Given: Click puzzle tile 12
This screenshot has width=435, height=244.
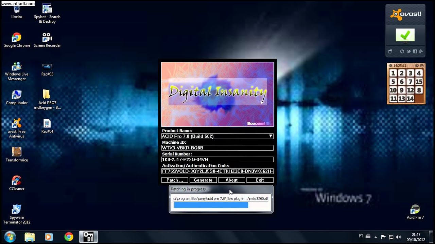Looking at the screenshot, I should [410, 90].
